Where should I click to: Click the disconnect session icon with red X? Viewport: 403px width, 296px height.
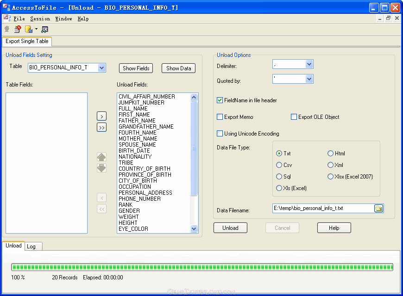[18, 29]
